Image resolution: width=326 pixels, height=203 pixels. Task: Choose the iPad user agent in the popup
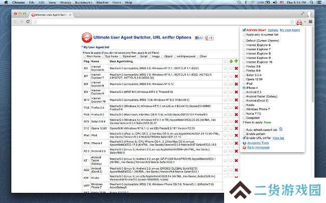click(x=244, y=83)
